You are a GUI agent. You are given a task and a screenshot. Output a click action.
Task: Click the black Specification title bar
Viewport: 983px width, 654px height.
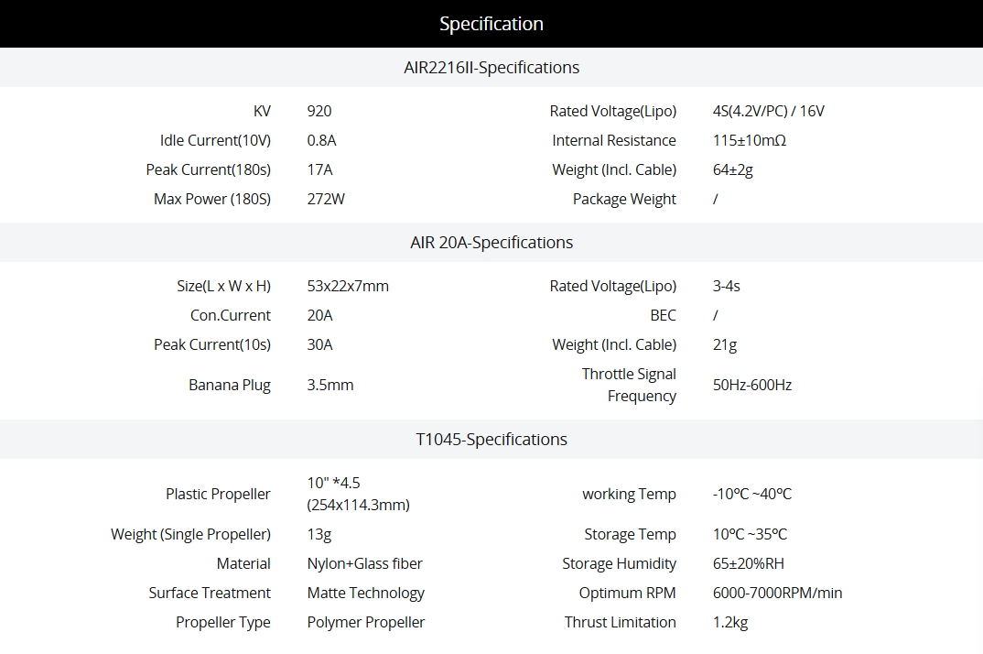(x=491, y=24)
